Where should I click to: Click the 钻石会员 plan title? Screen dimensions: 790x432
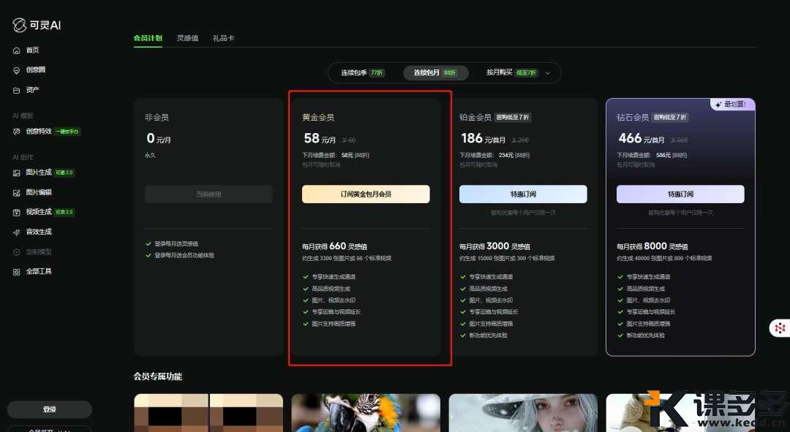(x=632, y=117)
